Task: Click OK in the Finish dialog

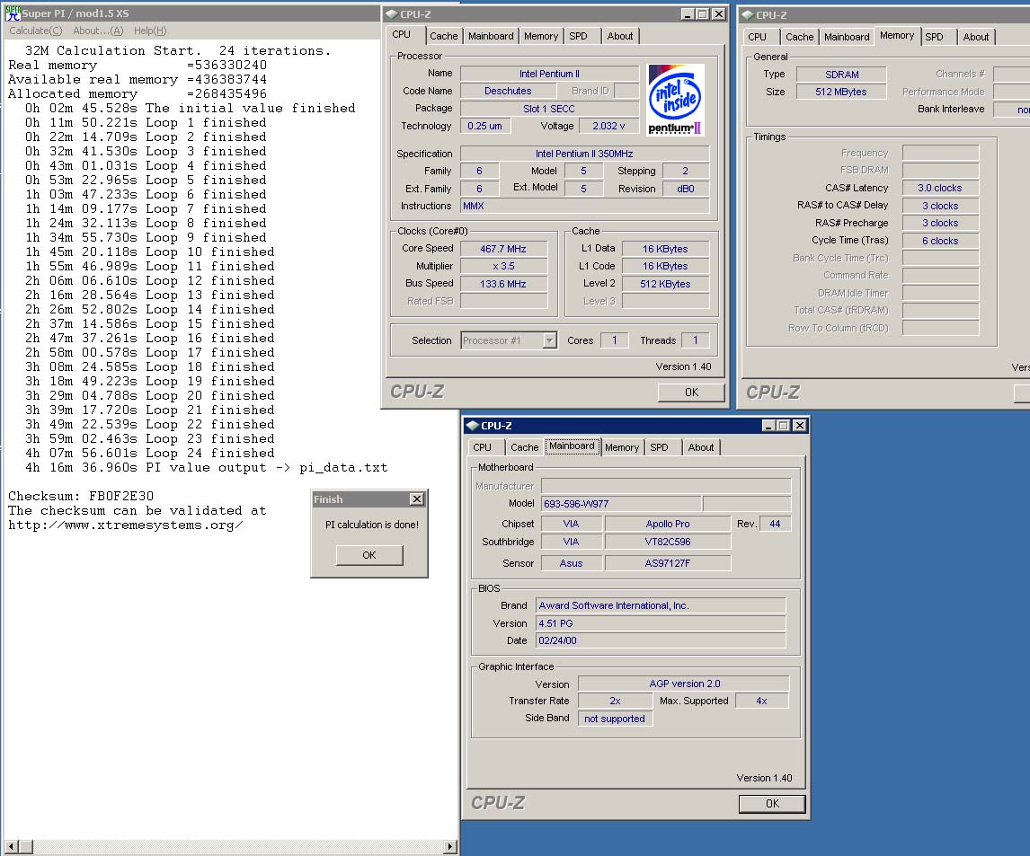Action: pos(369,555)
